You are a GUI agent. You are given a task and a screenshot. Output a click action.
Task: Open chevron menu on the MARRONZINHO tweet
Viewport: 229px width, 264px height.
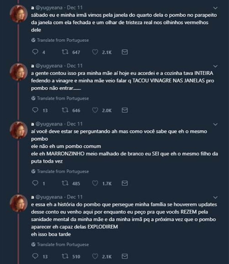click(x=215, y=124)
